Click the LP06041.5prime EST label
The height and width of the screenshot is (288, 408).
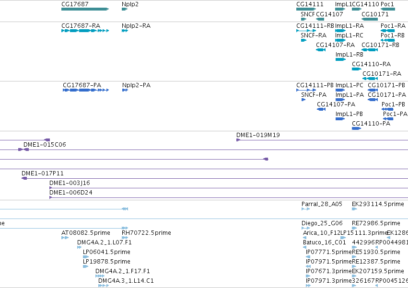[106, 253]
